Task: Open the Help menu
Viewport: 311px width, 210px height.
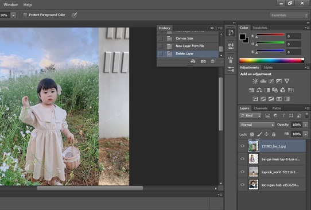Action: pyautogui.click(x=28, y=5)
